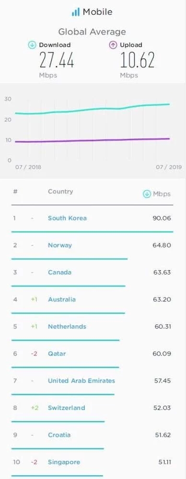Open the United Arab Emirates link

tap(81, 381)
